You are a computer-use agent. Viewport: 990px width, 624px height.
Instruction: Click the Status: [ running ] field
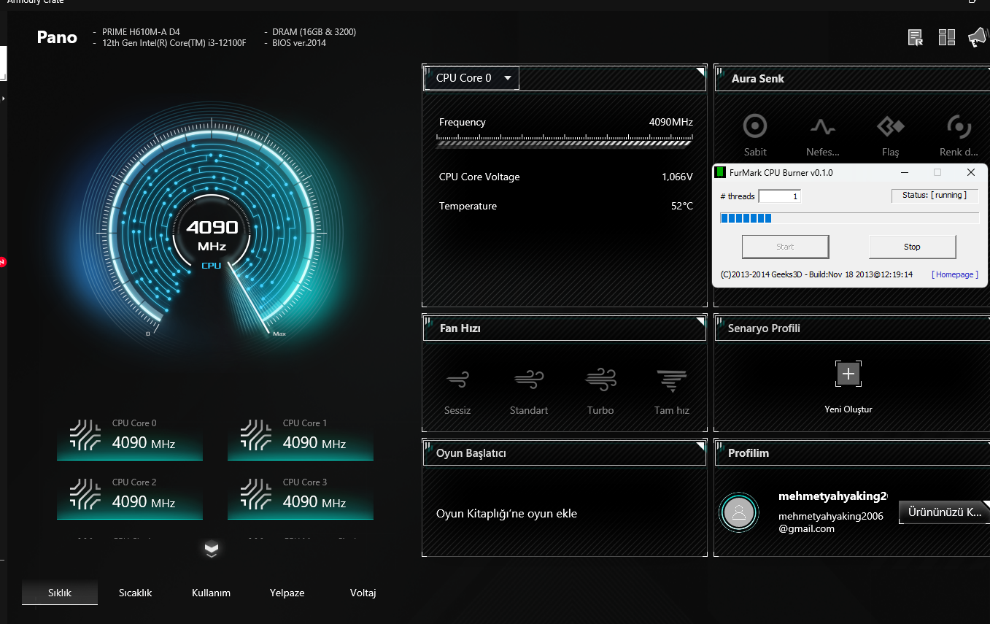click(x=935, y=196)
